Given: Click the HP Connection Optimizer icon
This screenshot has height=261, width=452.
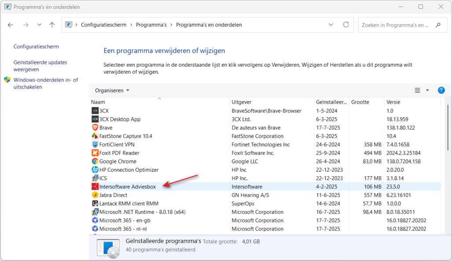Looking at the screenshot, I should [95, 170].
